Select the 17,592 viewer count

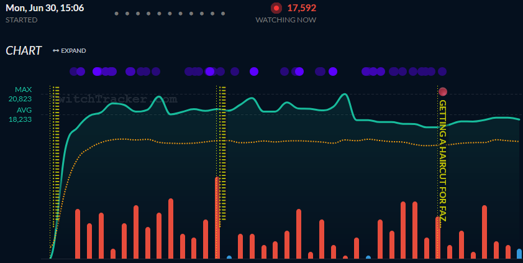[x=301, y=8]
